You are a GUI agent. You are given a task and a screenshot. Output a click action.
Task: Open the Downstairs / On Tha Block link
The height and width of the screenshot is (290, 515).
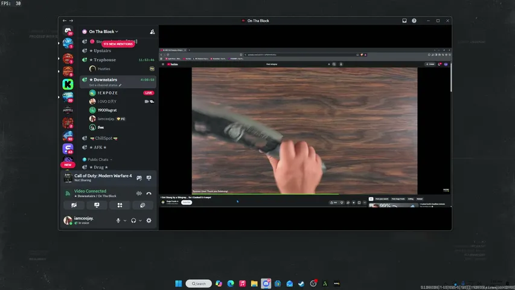click(97, 196)
